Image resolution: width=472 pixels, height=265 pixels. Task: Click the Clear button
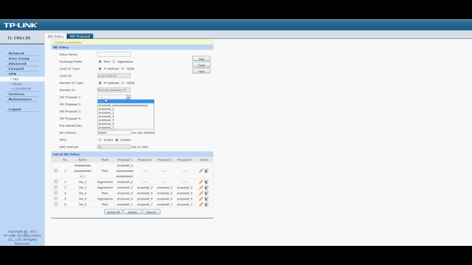[x=201, y=65]
